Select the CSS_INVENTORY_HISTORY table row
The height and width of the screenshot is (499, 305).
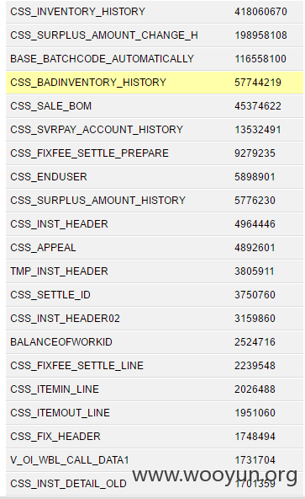(155, 12)
